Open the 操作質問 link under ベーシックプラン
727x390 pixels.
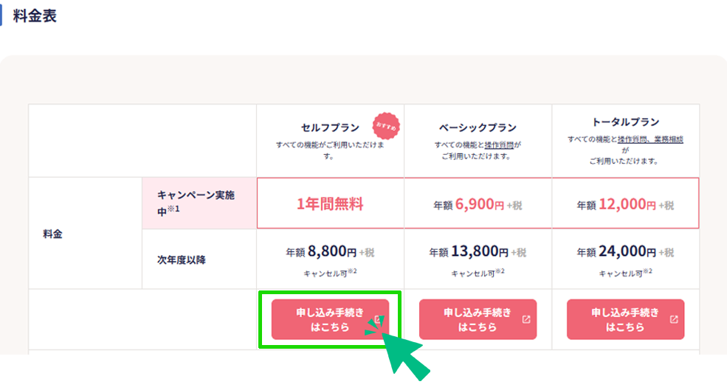coord(499,145)
